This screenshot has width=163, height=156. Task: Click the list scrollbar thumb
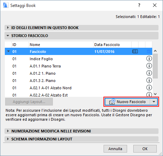pyautogui.click(x=155, y=66)
